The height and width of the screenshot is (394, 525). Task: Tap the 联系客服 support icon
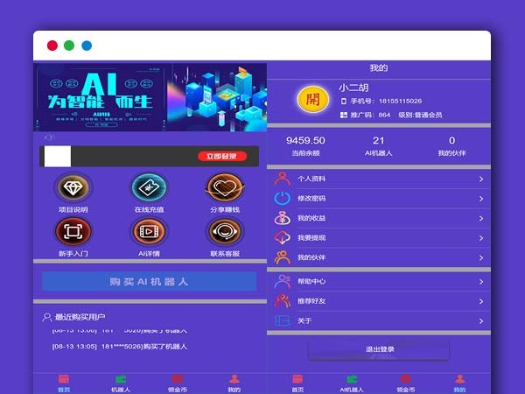point(224,232)
